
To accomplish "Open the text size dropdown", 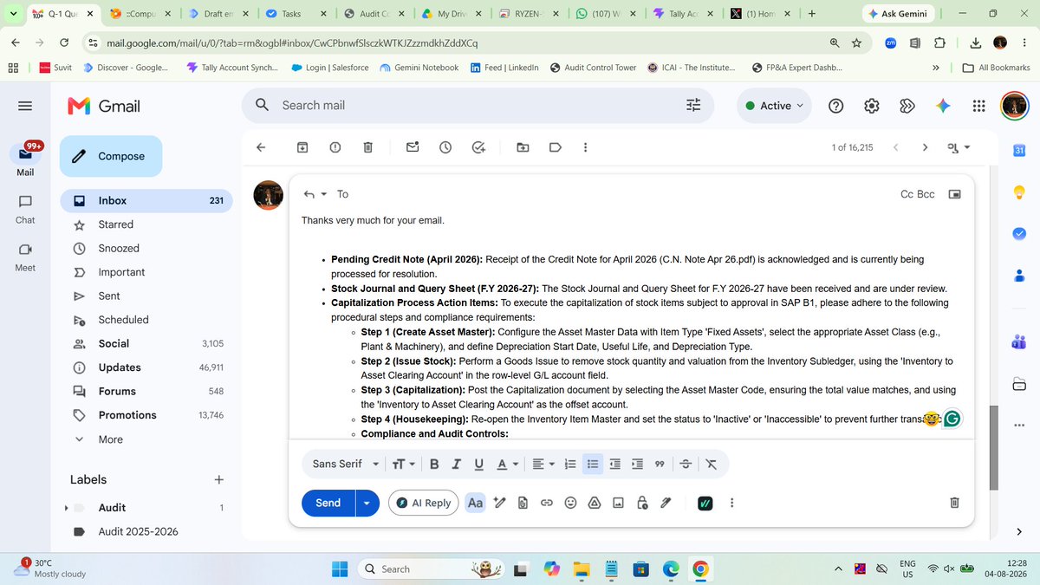I will [x=403, y=464].
